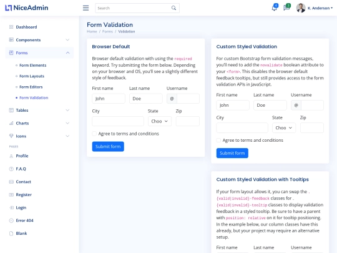Open State dropdown in Browser Default form
The image size is (337, 253).
click(160, 121)
